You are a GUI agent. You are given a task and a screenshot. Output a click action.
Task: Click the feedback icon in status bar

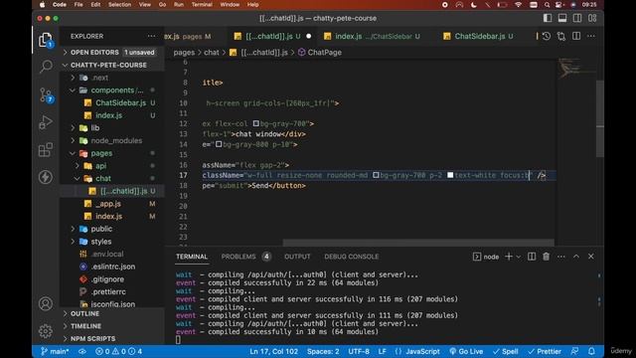click(x=574, y=351)
